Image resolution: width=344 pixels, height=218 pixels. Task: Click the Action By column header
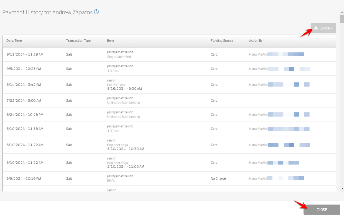pyautogui.click(x=256, y=41)
